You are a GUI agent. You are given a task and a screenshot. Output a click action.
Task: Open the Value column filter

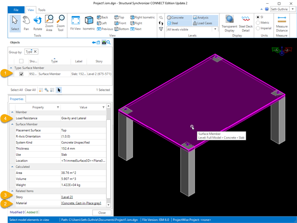[103, 107]
